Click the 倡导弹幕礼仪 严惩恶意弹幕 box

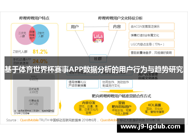pos(83,84)
